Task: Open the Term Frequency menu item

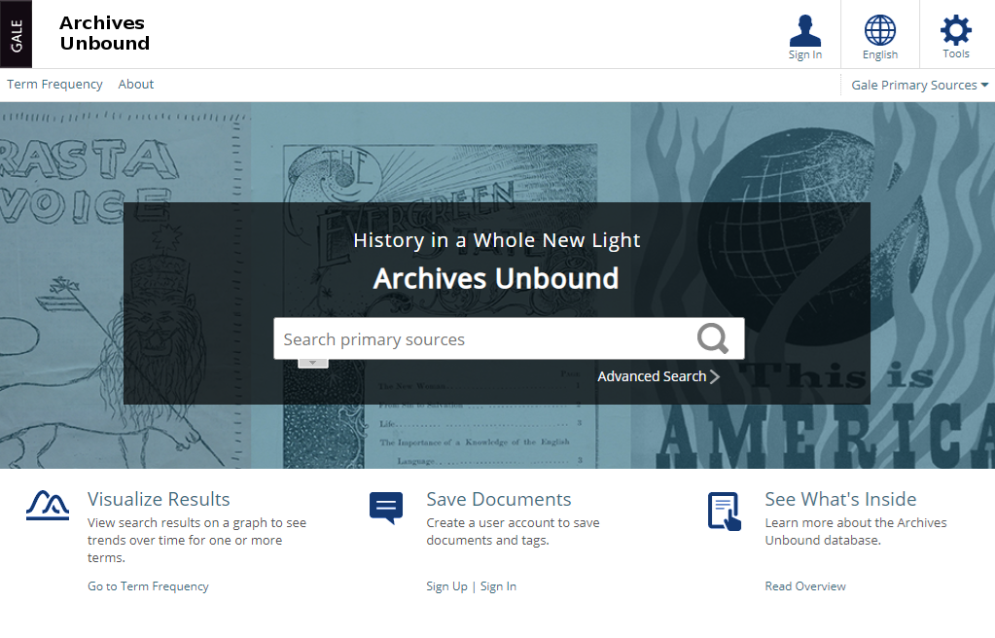Action: tap(54, 85)
